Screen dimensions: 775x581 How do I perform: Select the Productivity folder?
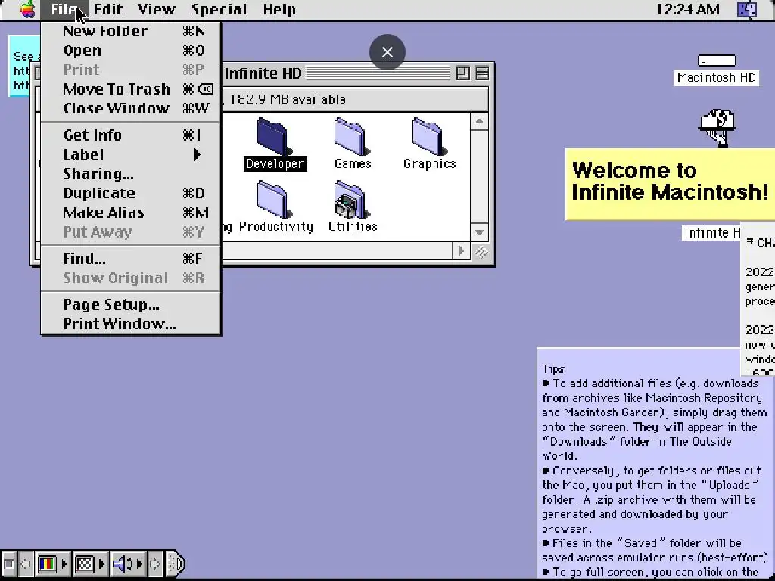pyautogui.click(x=275, y=207)
